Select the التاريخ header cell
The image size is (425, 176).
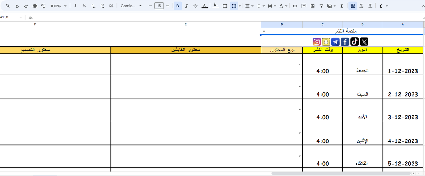coord(403,50)
